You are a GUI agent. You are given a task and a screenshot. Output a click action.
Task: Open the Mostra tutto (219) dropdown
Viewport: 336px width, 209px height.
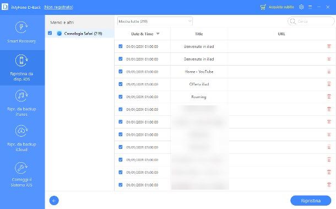tap(155, 22)
